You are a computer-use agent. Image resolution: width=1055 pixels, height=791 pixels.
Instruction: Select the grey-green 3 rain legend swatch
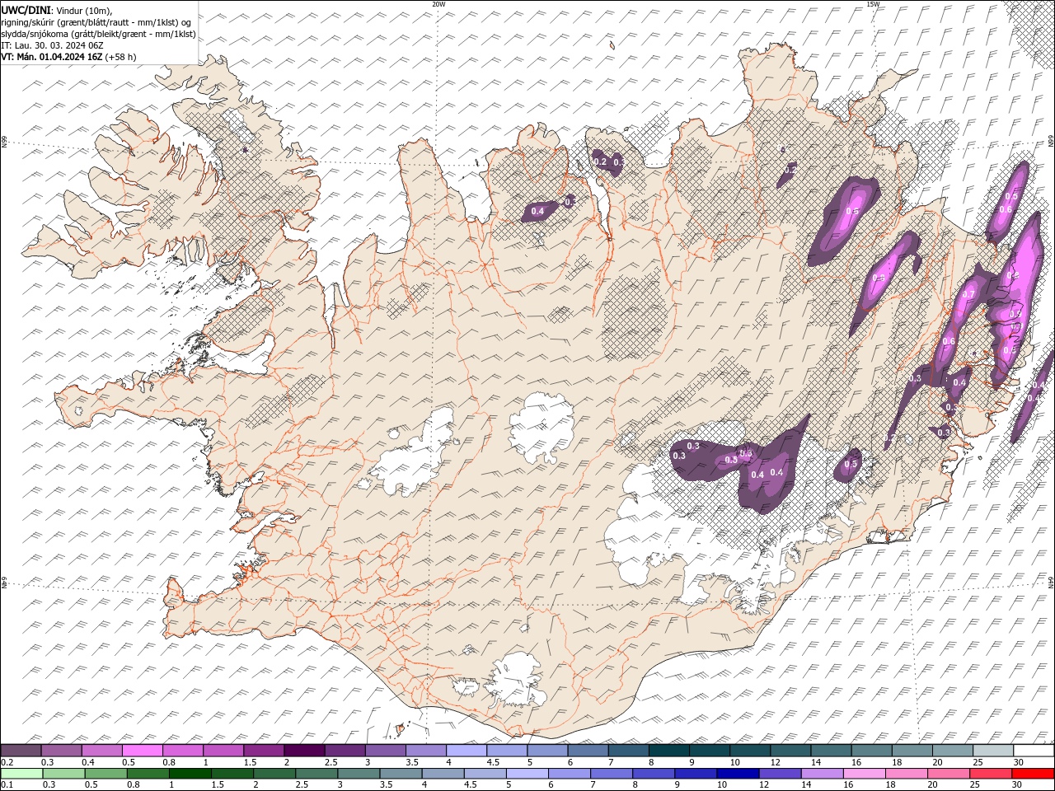point(358,774)
